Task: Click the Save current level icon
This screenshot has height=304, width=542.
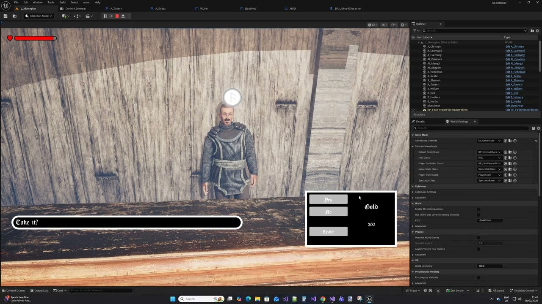Action: tap(6, 16)
